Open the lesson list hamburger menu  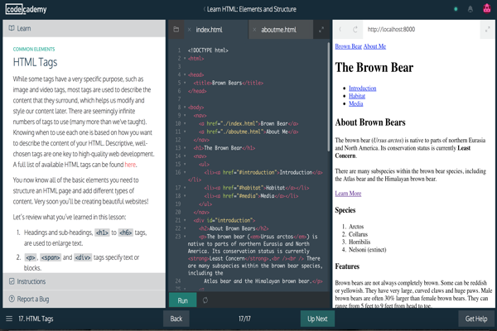[x=9, y=319]
